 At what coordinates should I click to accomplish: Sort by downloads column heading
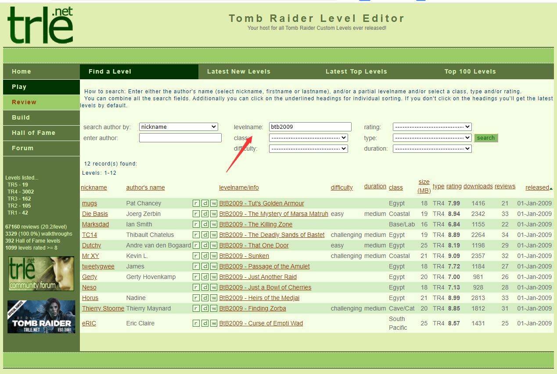pos(478,186)
